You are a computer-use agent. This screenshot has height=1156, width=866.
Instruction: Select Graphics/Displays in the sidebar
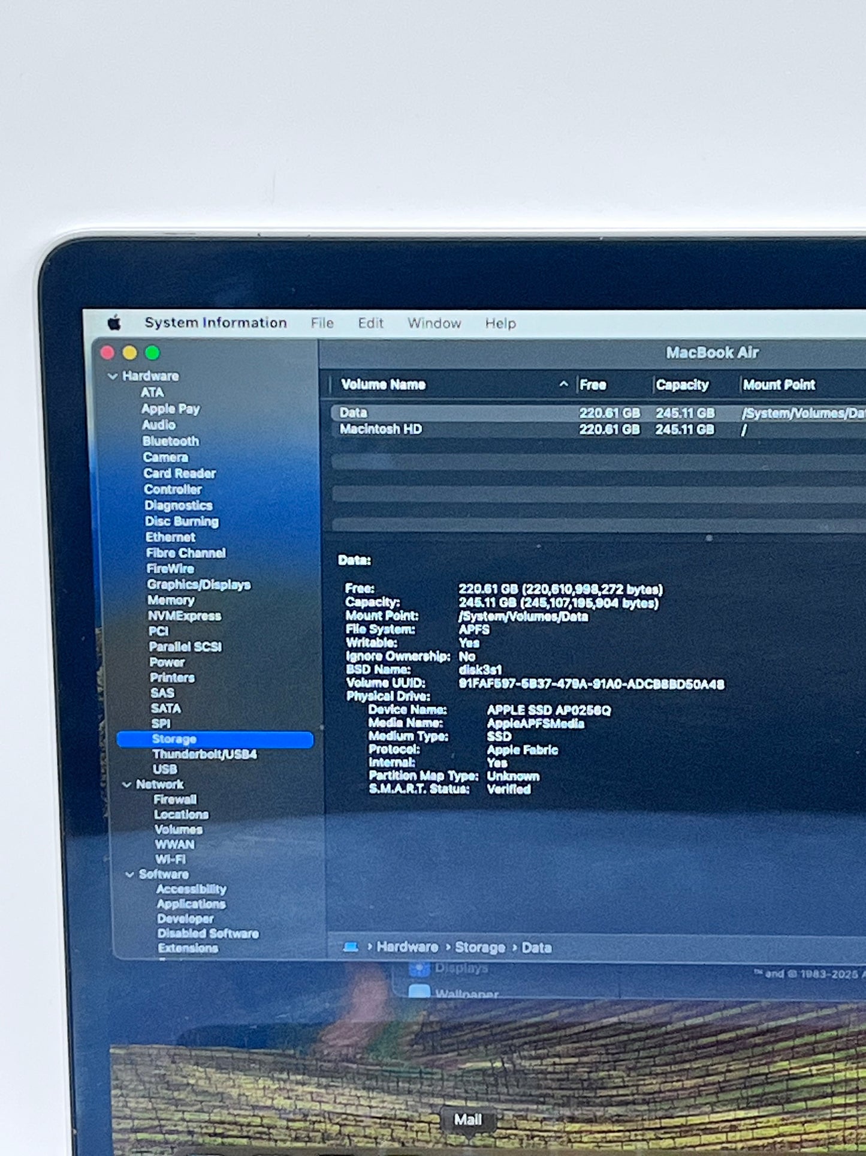coord(199,584)
